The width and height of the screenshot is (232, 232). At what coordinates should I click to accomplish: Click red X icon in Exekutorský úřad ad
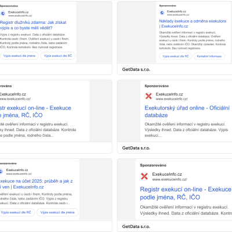[148, 96]
